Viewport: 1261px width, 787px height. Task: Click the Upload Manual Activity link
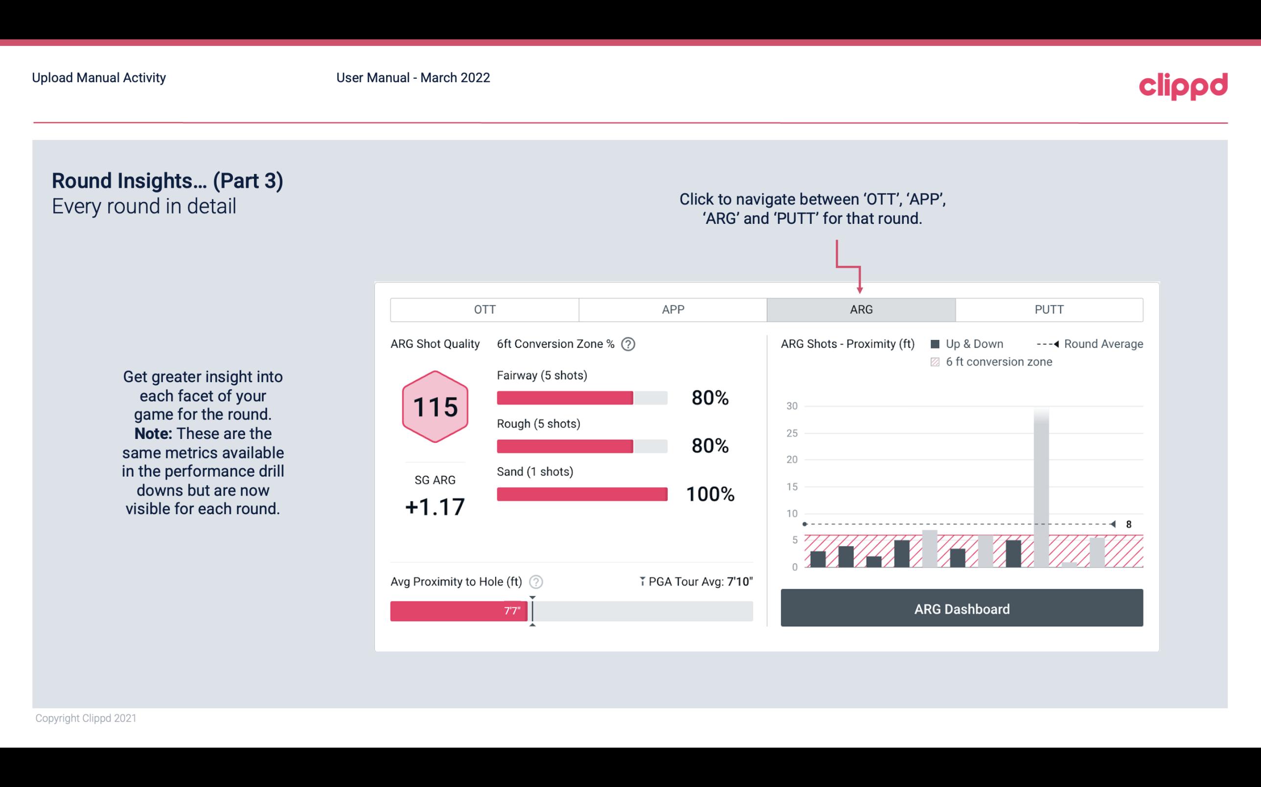(x=99, y=77)
